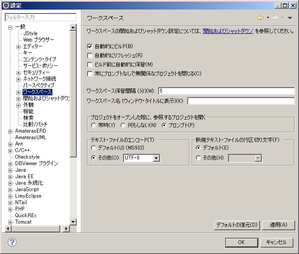Click the tree scrollbar up arrow
The width and height of the screenshot is (299, 254).
(73, 27)
